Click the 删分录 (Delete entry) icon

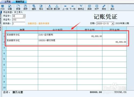click(x=57, y=7)
